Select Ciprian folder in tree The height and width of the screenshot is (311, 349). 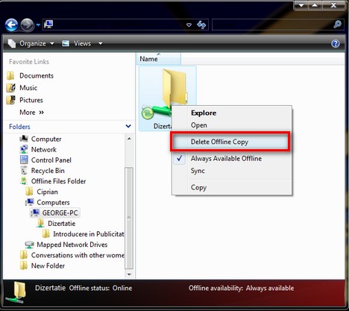[x=47, y=192]
